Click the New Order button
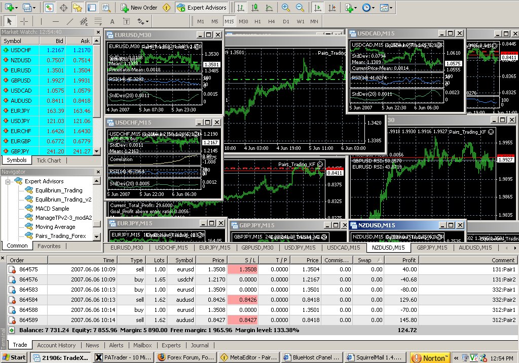This screenshot has height=363, width=519. [139, 7]
